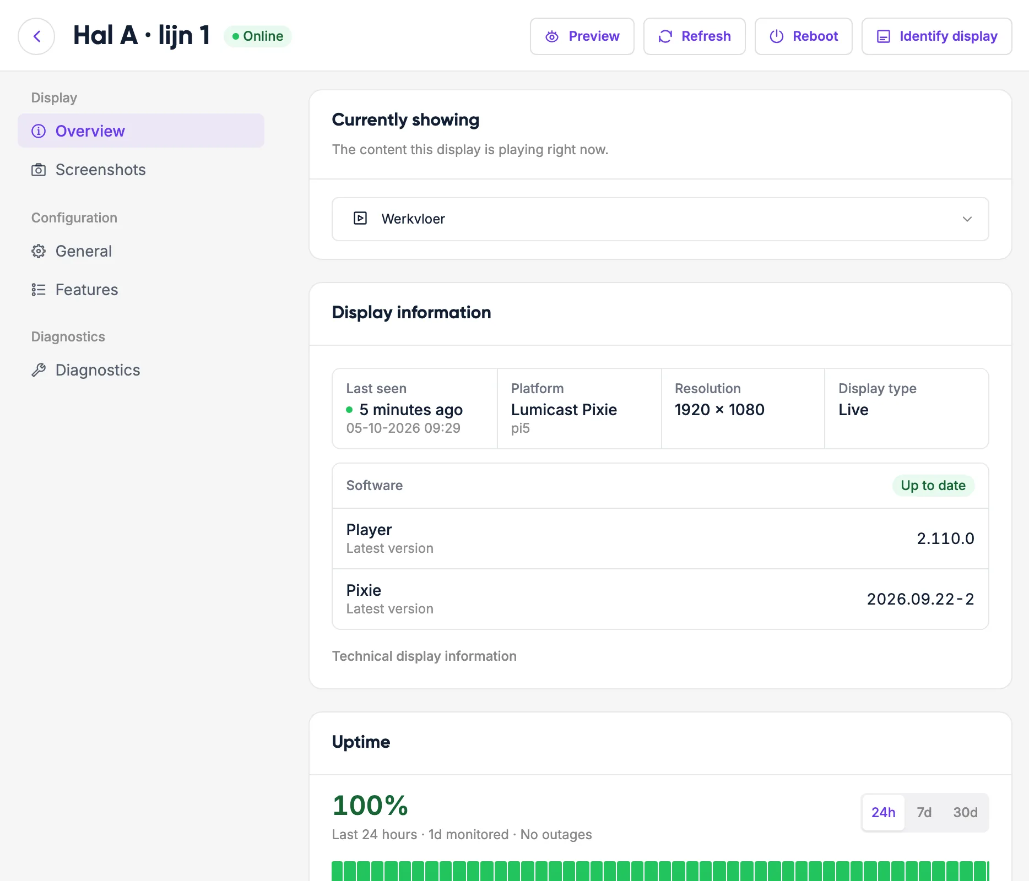
Task: Click the Hal A · lijn 1 title
Action: (142, 36)
